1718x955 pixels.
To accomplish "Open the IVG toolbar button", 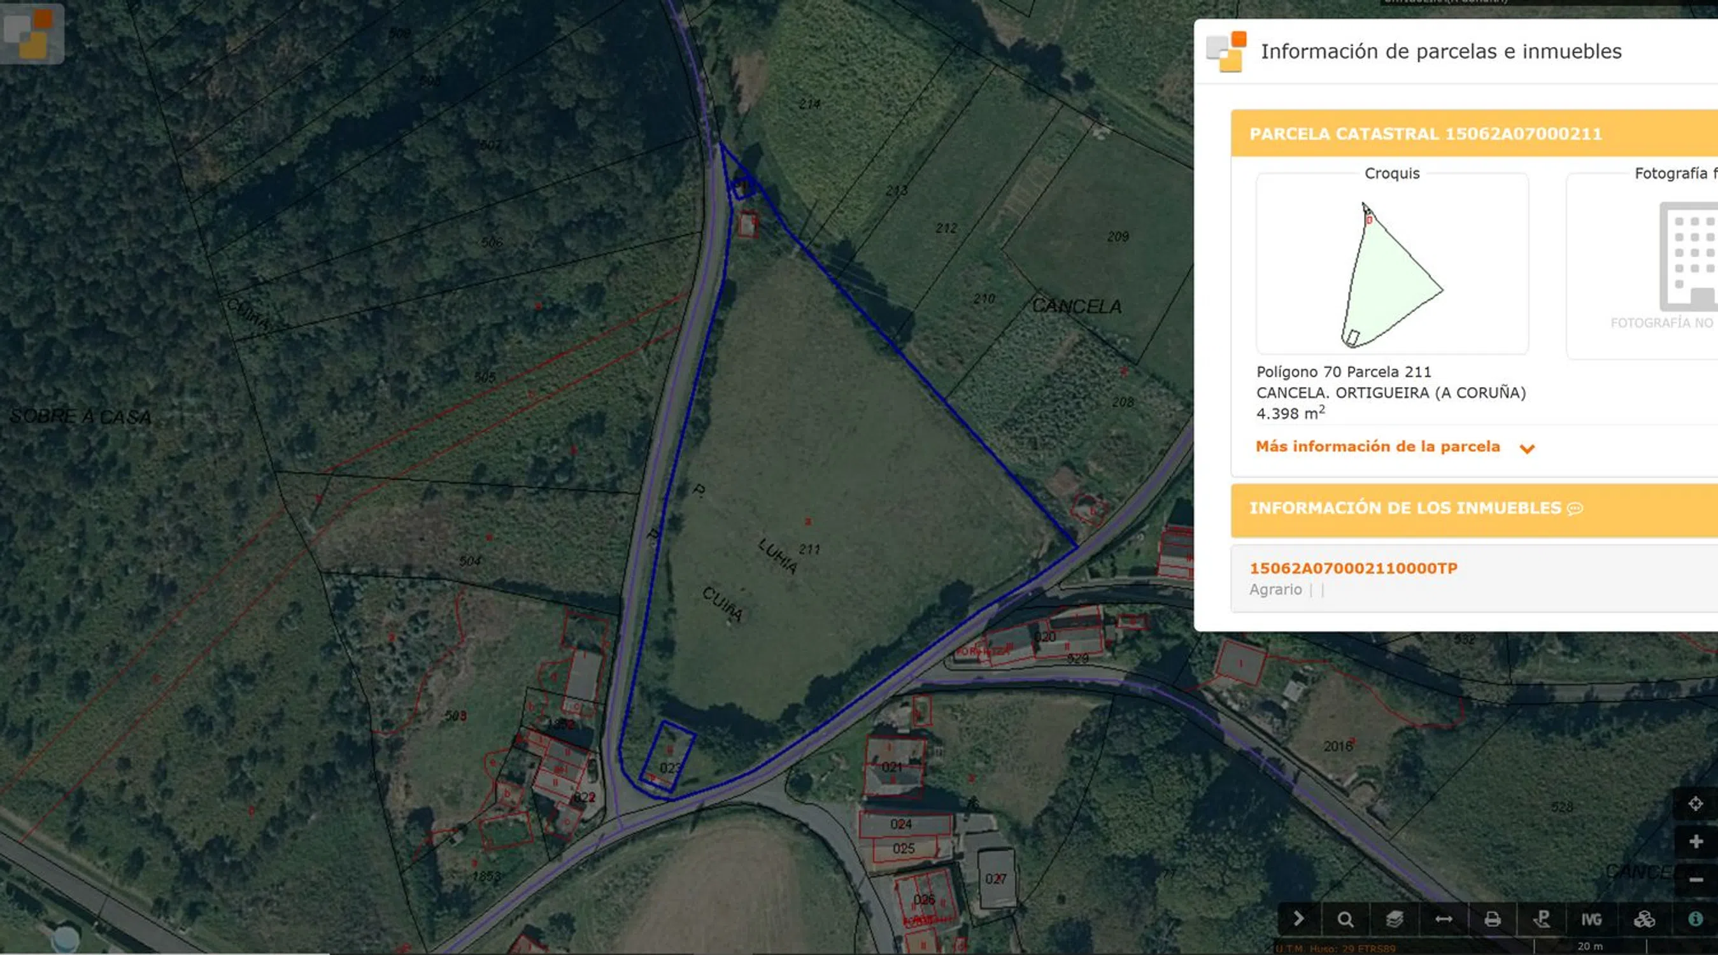I will [1591, 919].
